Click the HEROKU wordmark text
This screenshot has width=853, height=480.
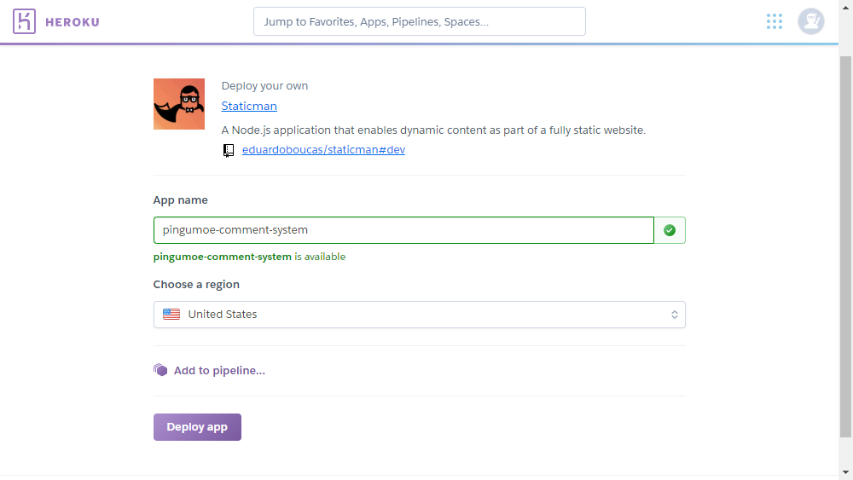pyautogui.click(x=73, y=22)
